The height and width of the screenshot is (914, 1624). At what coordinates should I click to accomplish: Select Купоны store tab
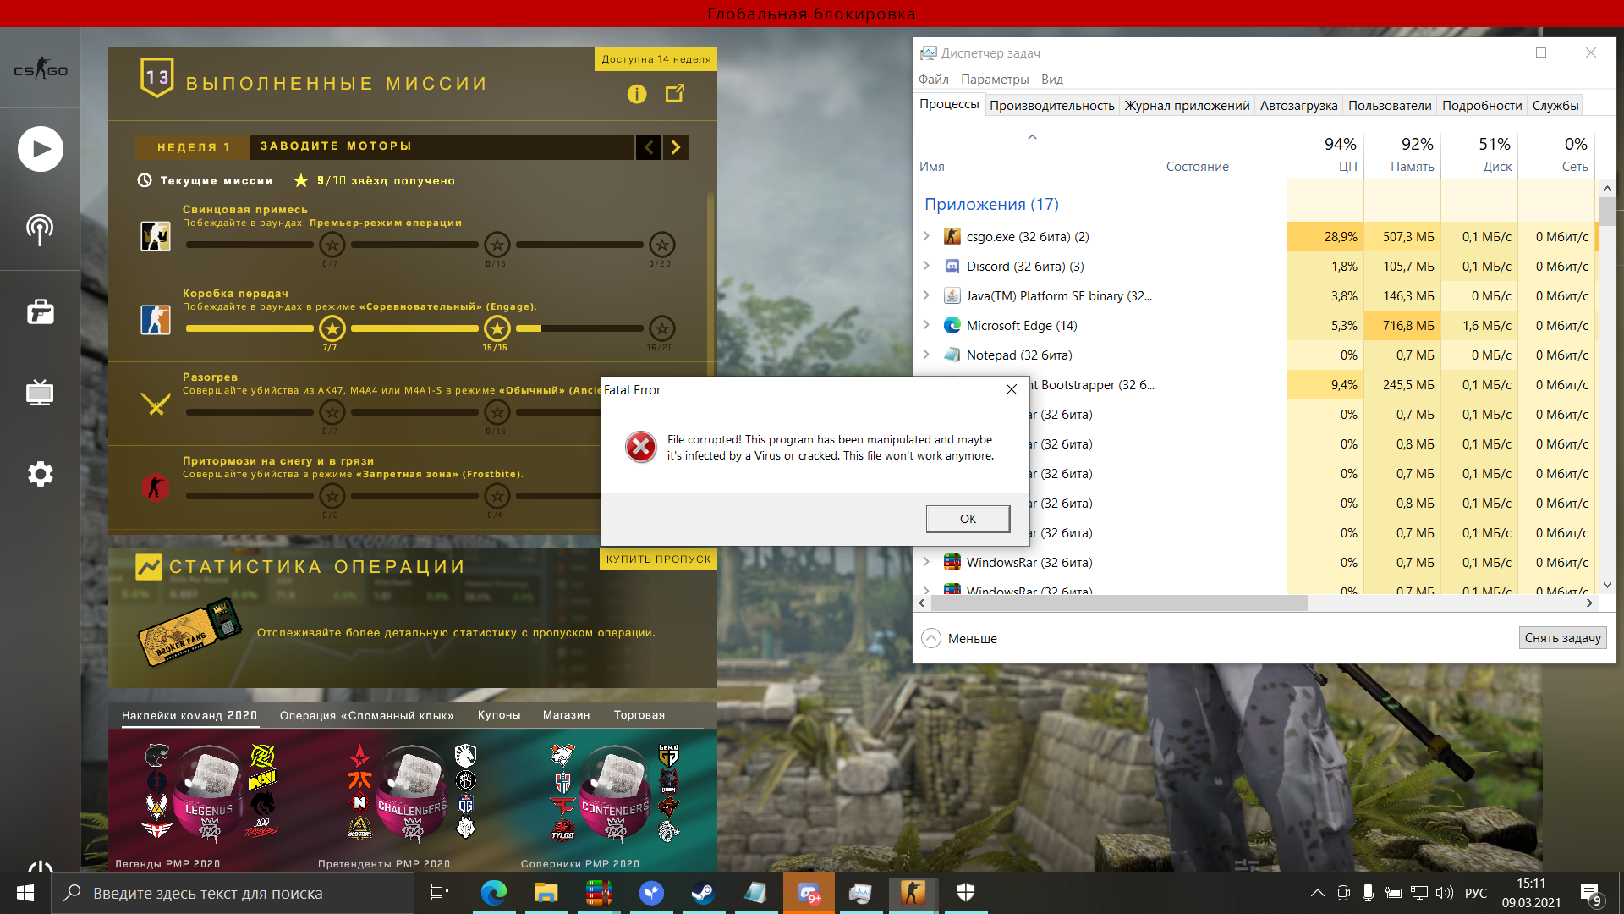(x=499, y=715)
